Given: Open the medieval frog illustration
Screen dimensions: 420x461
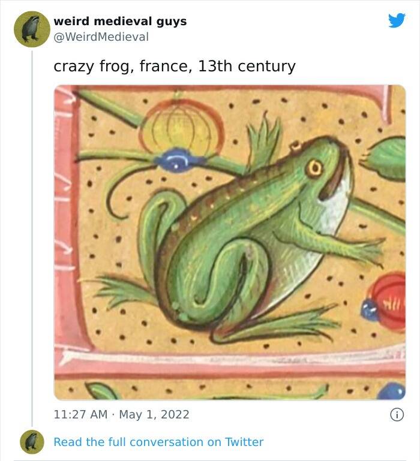Looking at the screenshot, I should pos(230,242).
